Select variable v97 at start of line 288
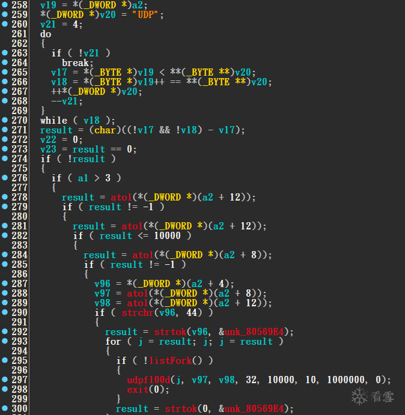Image resolution: width=405 pixels, height=415 pixels. tap(102, 293)
